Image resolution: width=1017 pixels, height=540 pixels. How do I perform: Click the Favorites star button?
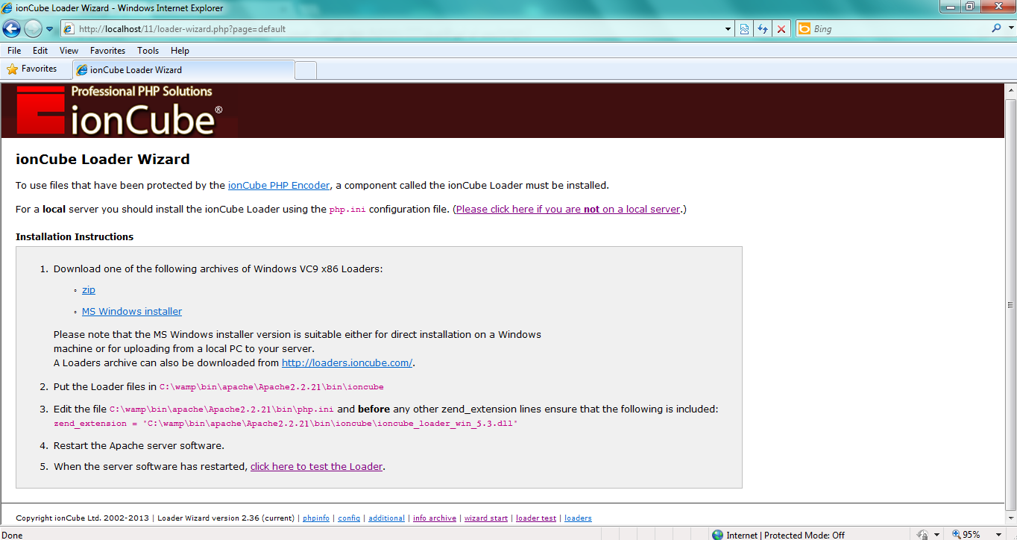tap(32, 69)
